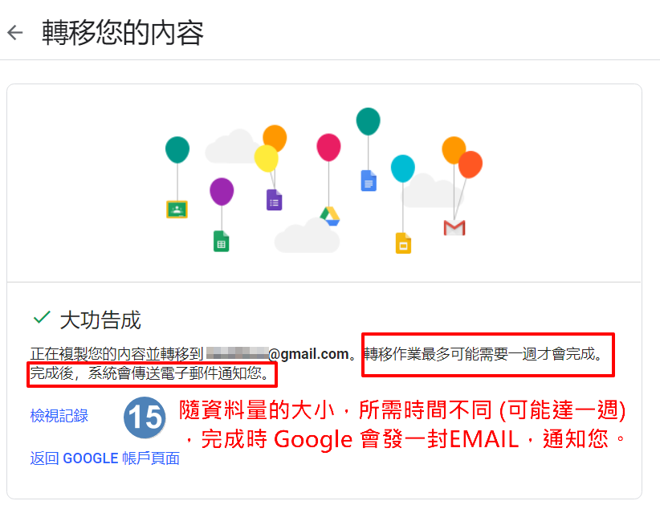Click the green checkmark beside 大功告成
Viewport: 660px width, 505px height.
click(42, 318)
